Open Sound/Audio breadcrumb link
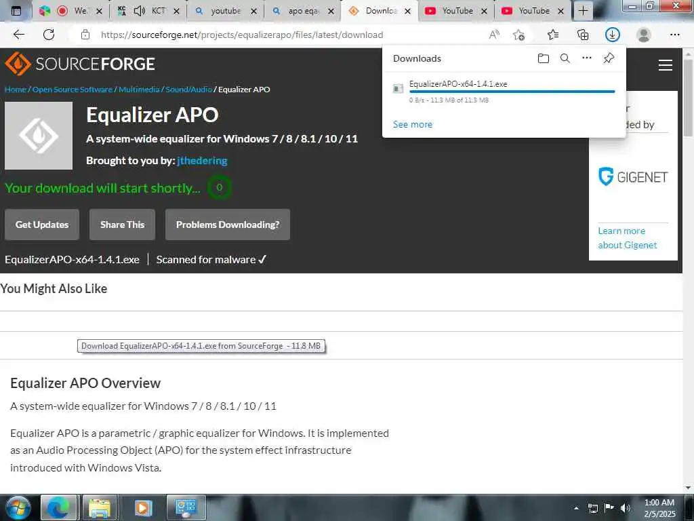Image resolution: width=694 pixels, height=521 pixels. [188, 90]
